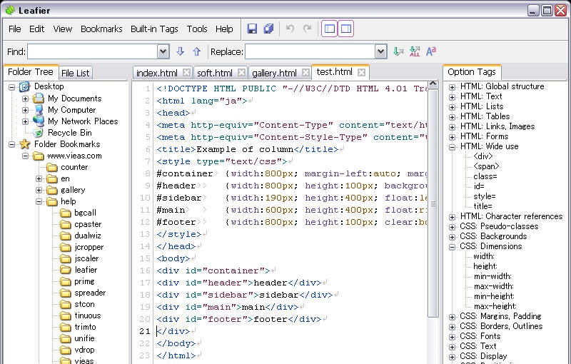Toggle the left side panel visibility
The width and height of the screenshot is (571, 364).
(329, 29)
